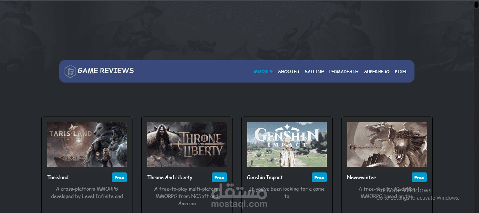Go to the SUPERHERO category

377,72
